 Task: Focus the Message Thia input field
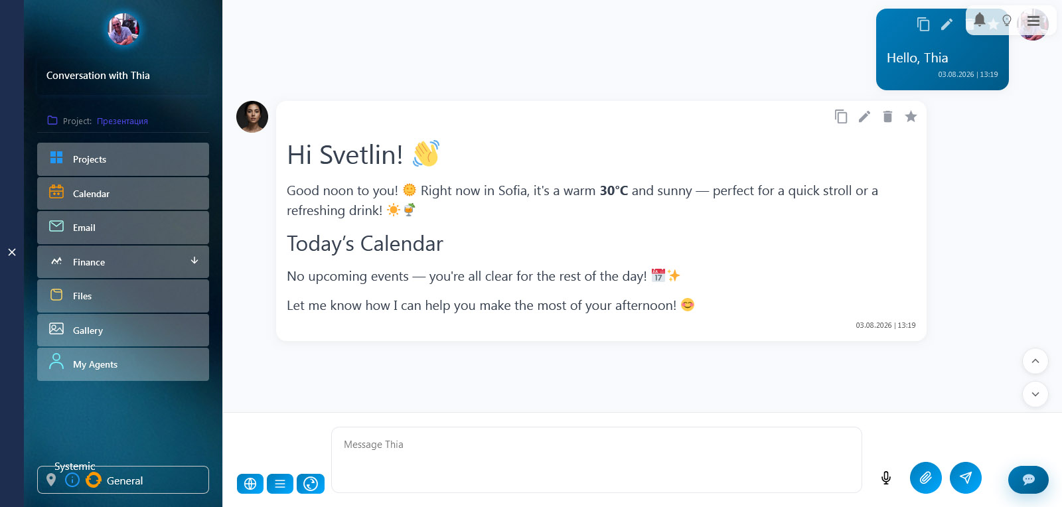pyautogui.click(x=597, y=460)
